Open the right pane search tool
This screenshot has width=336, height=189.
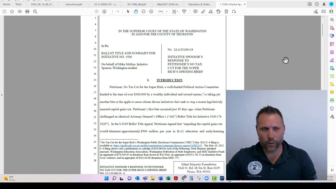[332, 20]
